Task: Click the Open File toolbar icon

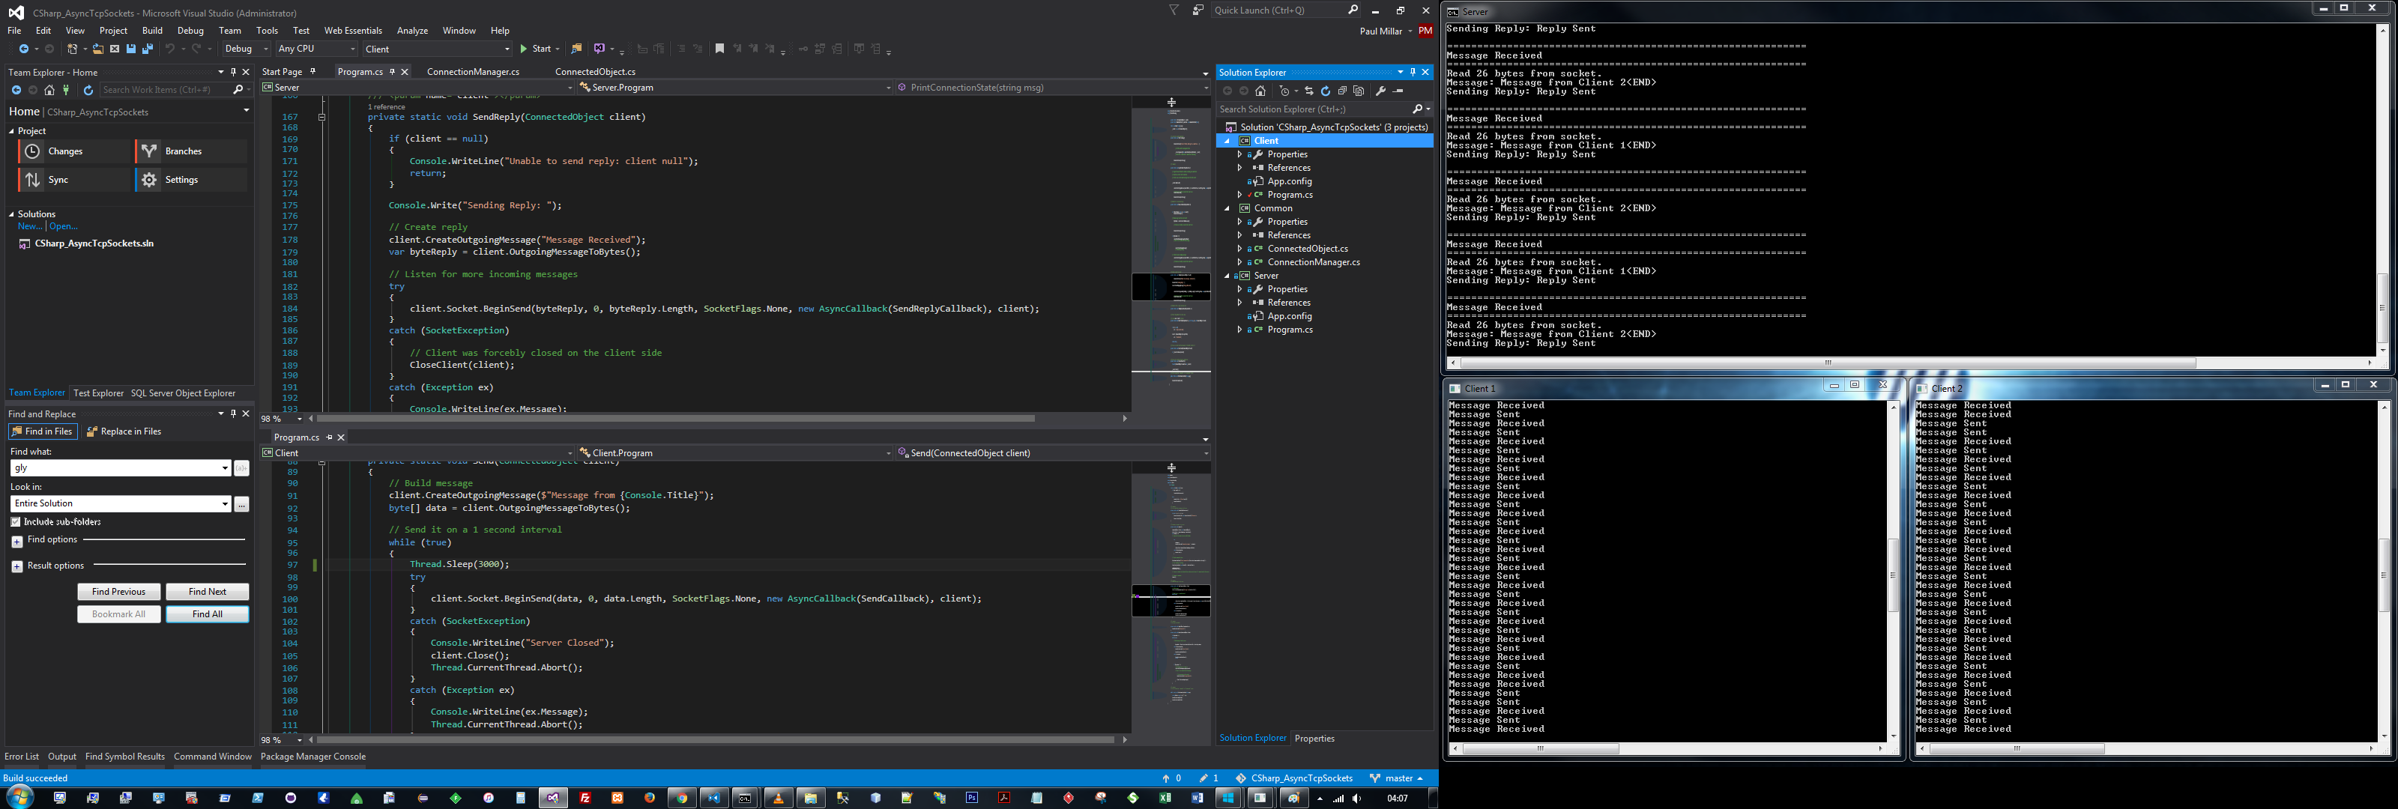Action: point(97,49)
